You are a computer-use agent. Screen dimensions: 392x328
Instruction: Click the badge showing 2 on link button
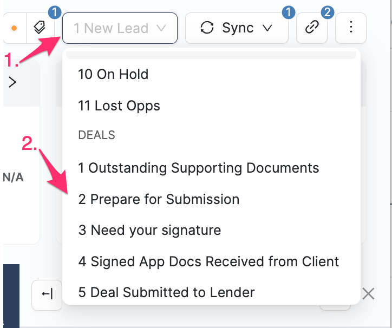point(327,11)
